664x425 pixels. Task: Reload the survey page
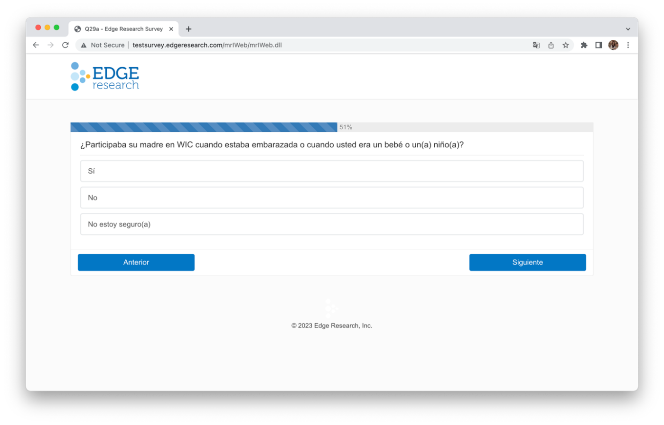coord(65,45)
